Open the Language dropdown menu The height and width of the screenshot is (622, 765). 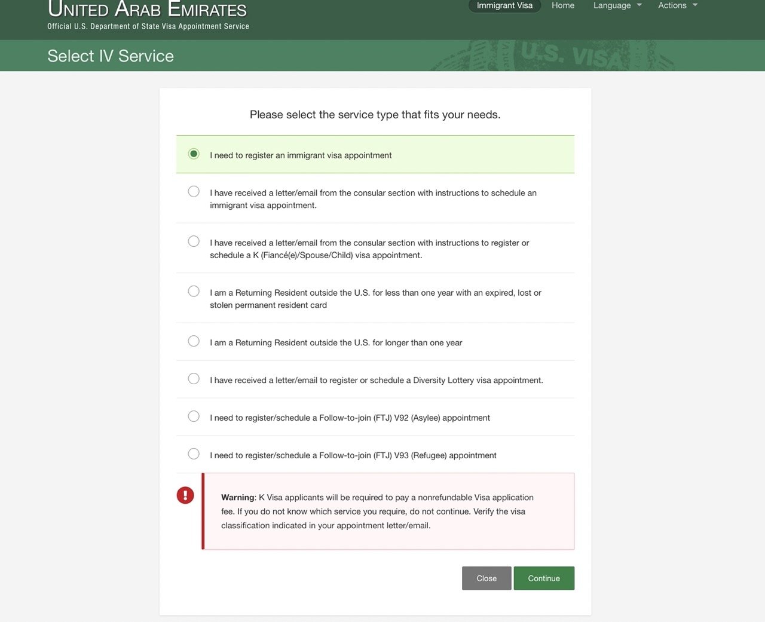tap(612, 5)
